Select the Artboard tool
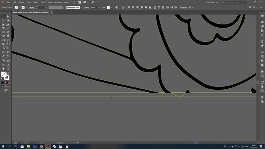The image size is (265, 149). [x=3, y=65]
